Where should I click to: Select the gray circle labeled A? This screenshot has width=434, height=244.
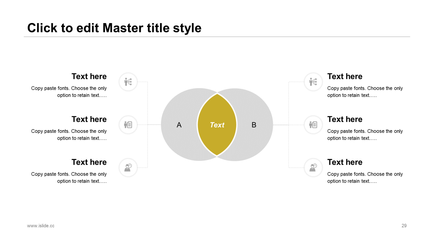coord(179,125)
